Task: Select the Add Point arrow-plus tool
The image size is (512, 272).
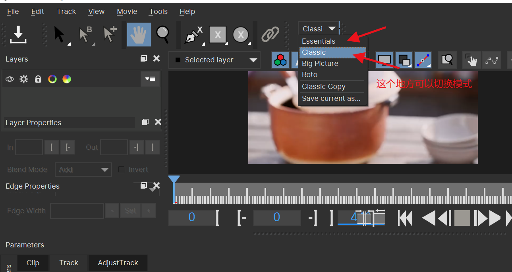Action: coord(110,35)
